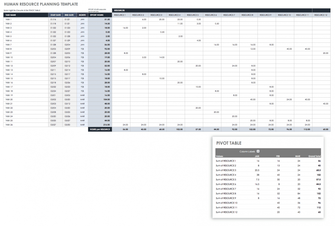The image size is (335, 226).
Task: Click the Grand Total pivot column header
Action: pos(314,156)
